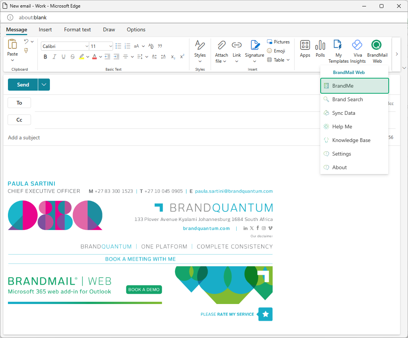Open Settings in BrandMail Web menu
This screenshot has height=338, width=408.
(354, 154)
